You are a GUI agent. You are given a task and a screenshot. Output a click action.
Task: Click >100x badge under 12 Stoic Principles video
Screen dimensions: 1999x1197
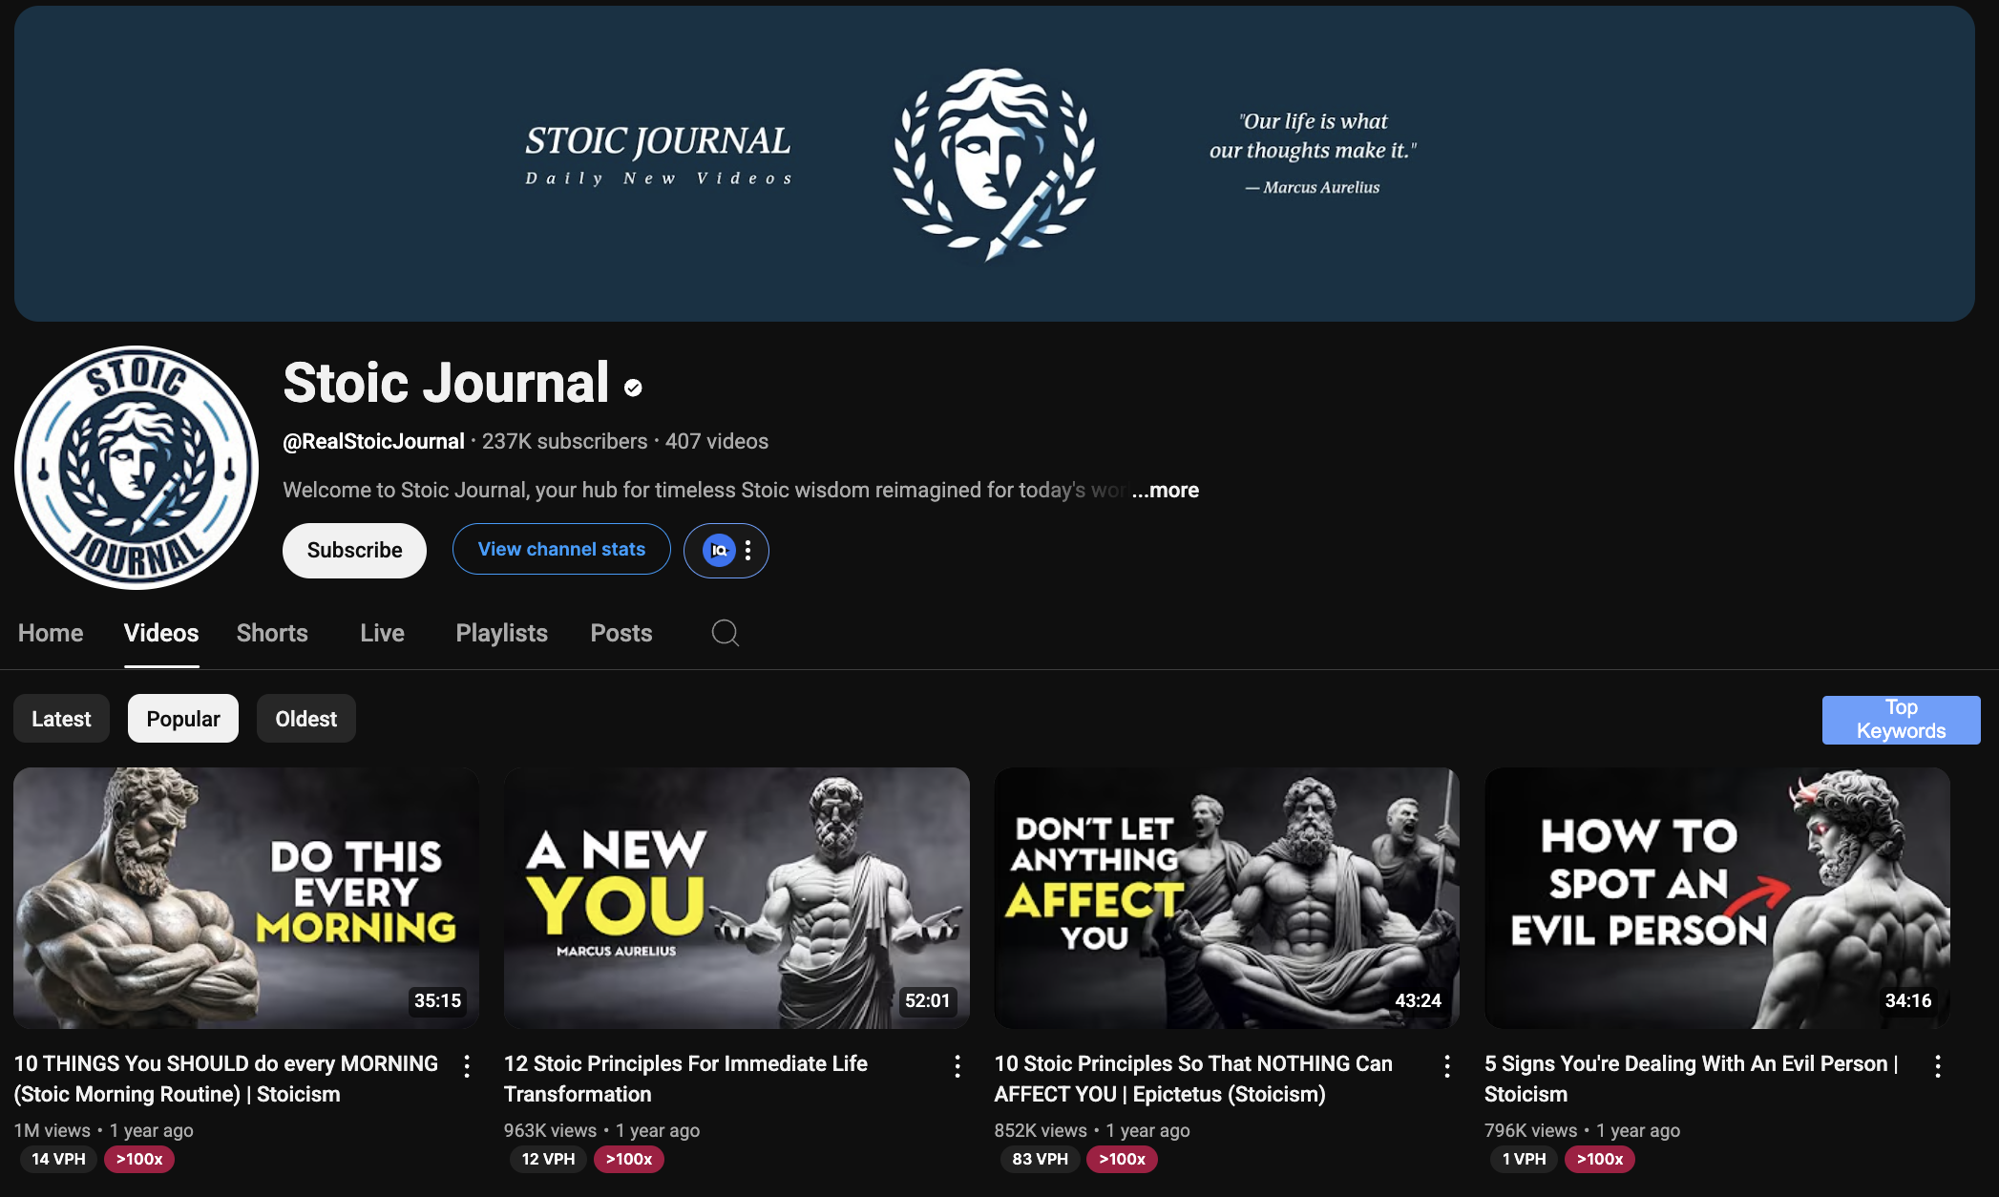[629, 1159]
